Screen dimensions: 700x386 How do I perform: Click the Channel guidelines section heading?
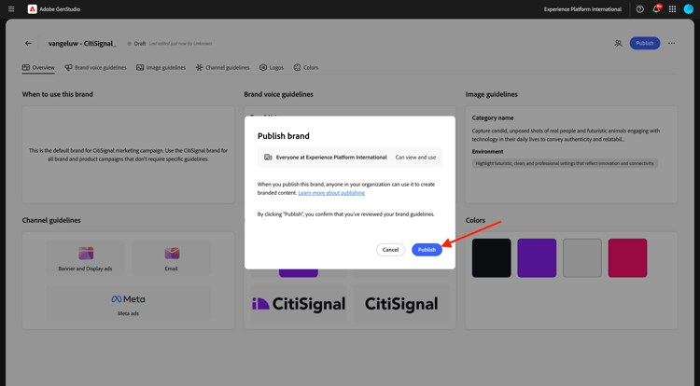tap(51, 220)
